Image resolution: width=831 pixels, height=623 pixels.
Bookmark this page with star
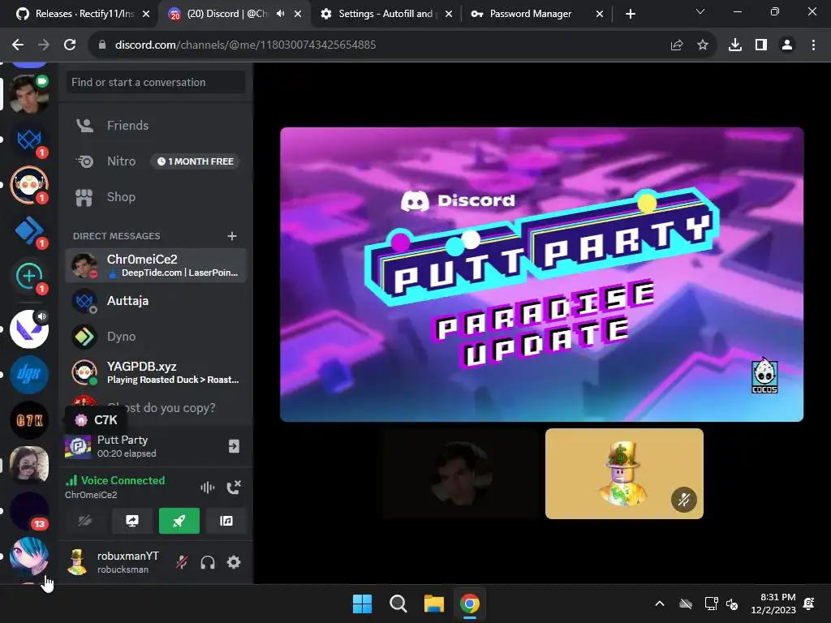tap(703, 45)
